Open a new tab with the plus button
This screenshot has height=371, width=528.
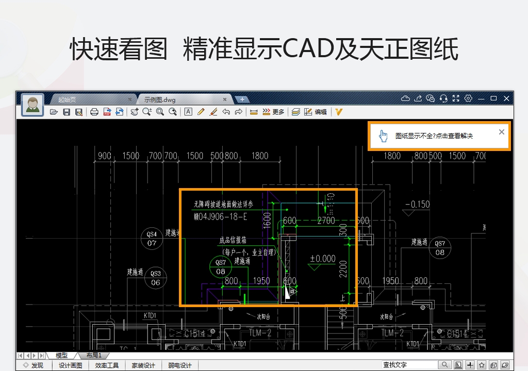click(x=242, y=98)
